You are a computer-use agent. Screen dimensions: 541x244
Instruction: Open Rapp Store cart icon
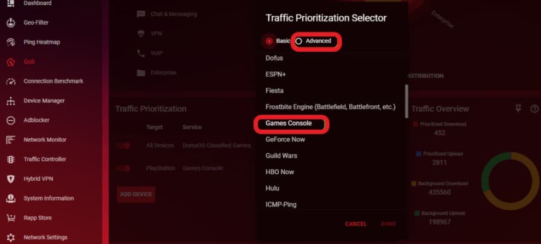(11, 218)
